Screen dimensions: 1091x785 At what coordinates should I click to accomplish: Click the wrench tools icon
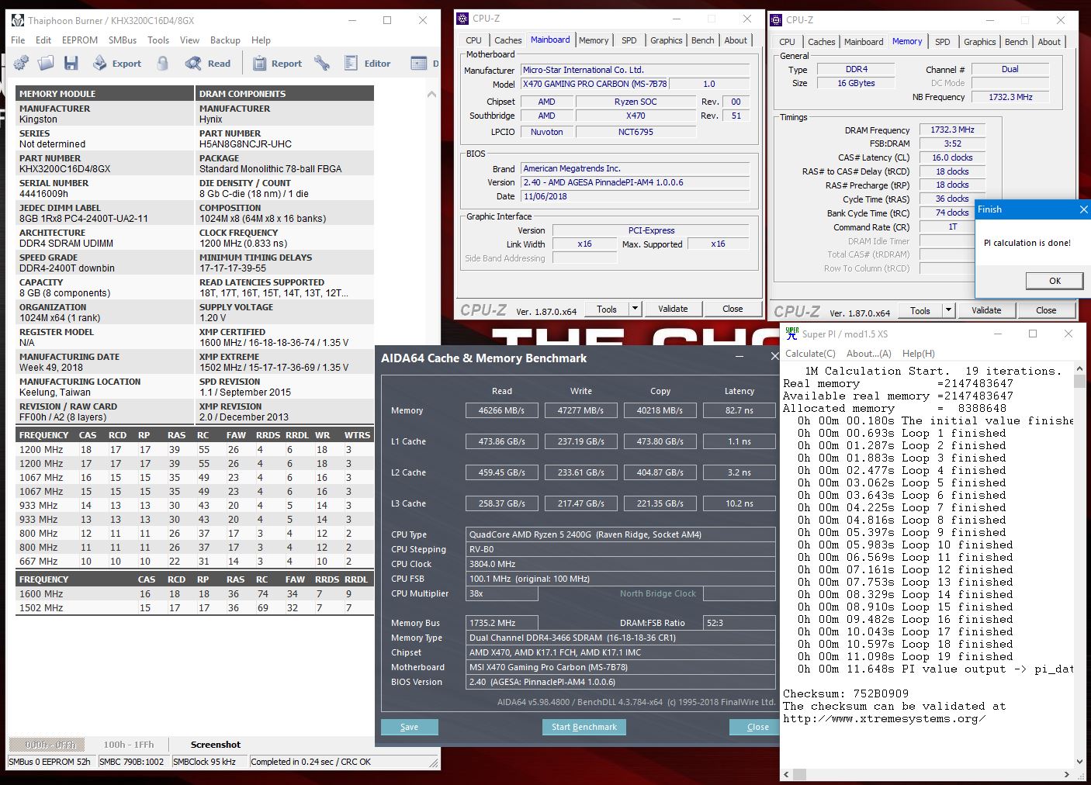[x=322, y=64]
